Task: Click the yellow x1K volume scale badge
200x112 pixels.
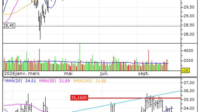Action: pos(185,71)
